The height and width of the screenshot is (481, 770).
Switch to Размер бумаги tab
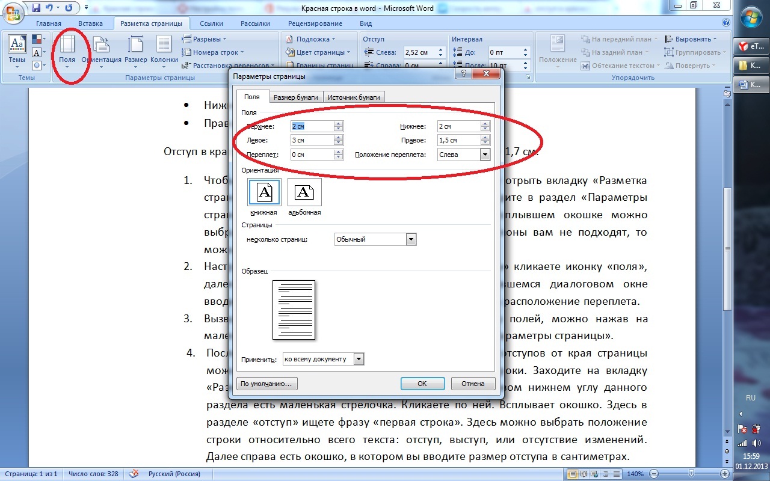tap(295, 97)
